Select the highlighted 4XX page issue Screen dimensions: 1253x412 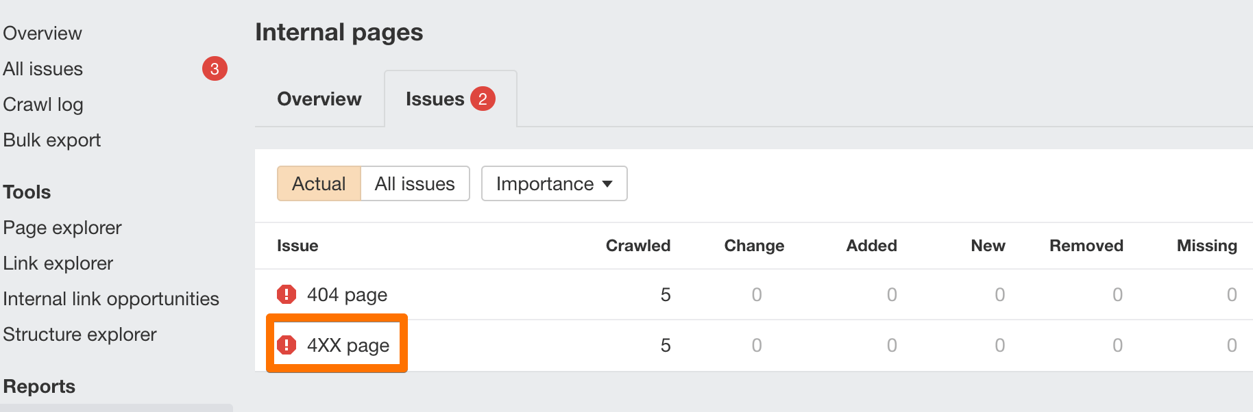click(348, 345)
